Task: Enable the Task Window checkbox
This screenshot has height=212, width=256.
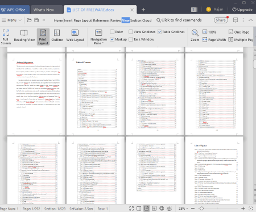Action: click(x=131, y=39)
